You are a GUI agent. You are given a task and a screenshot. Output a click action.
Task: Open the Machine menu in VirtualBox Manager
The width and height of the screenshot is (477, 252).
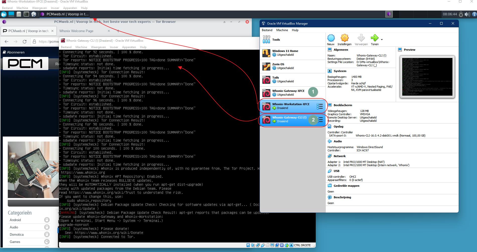(282, 30)
